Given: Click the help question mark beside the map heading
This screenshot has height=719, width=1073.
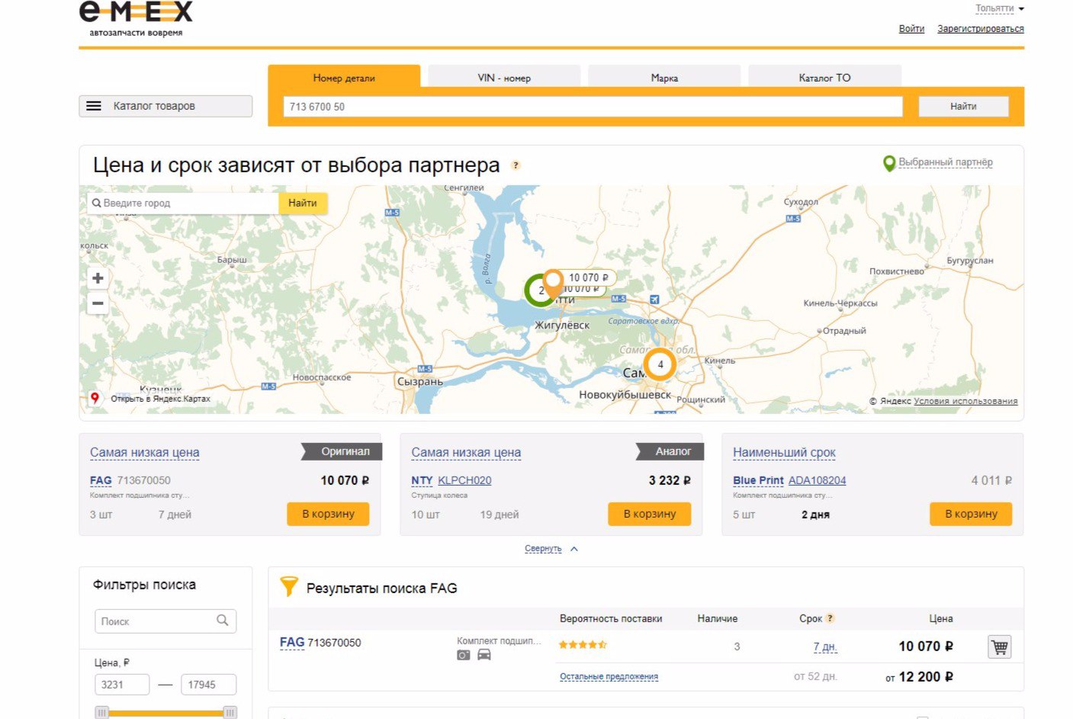Looking at the screenshot, I should [x=516, y=165].
